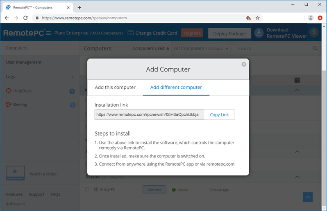
Task: Click the installation link field
Action: 149,114
